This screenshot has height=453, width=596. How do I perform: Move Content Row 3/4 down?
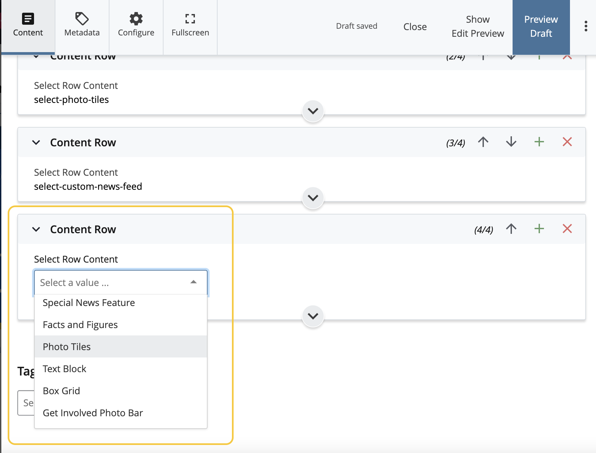click(x=511, y=142)
